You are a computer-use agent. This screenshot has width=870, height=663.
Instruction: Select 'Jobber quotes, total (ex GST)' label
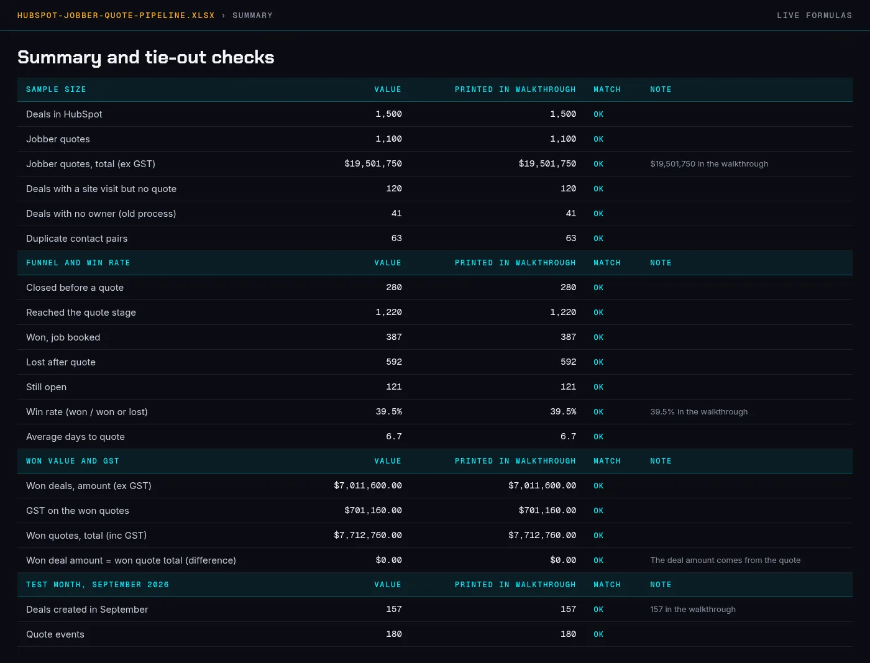(x=91, y=164)
